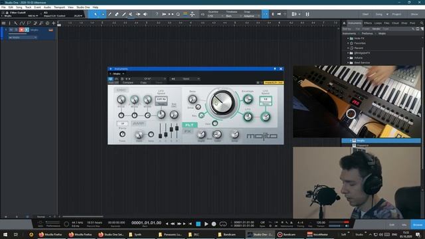The width and height of the screenshot is (425, 239).
Task: Open the Song page dropdown arrow
Action: [x=387, y=14]
